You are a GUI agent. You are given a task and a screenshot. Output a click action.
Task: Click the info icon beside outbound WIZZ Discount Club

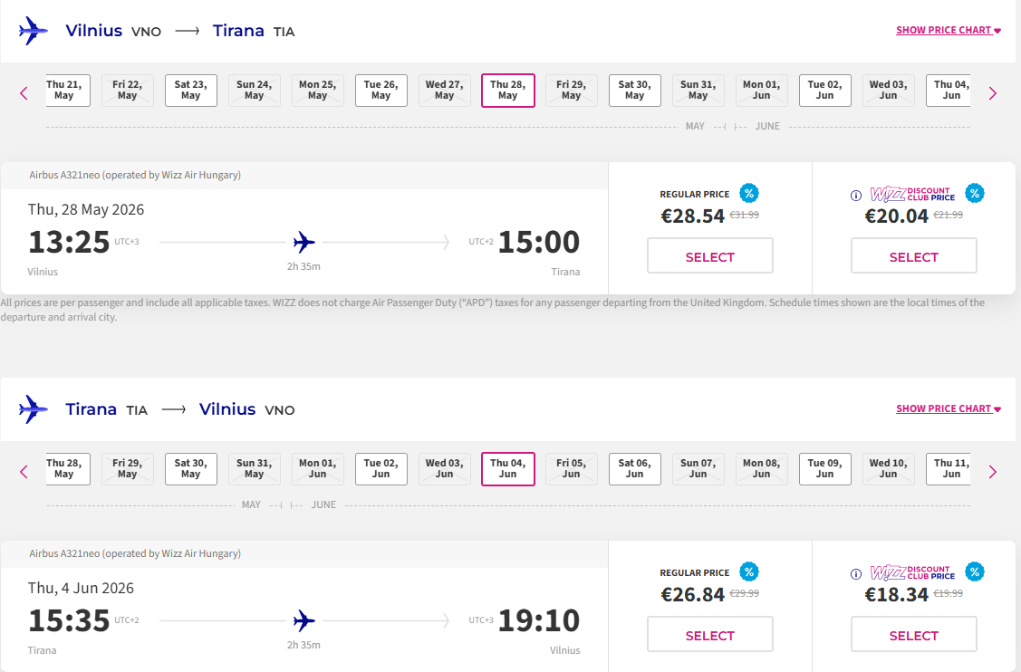pyautogui.click(x=856, y=195)
